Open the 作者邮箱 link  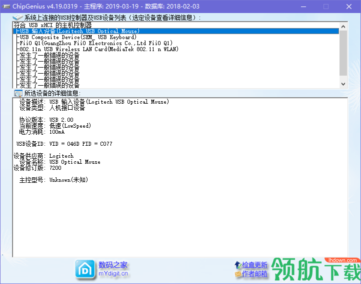[254, 274]
